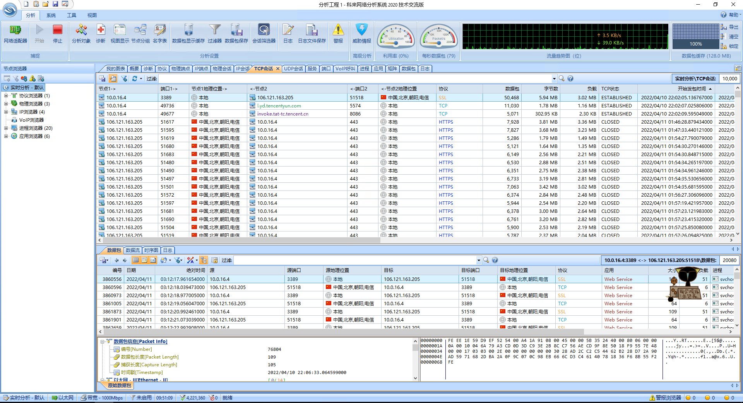This screenshot has width=743, height=403.
Task: Click the 每秒数据包 packets-per-second gauge
Action: (x=439, y=37)
